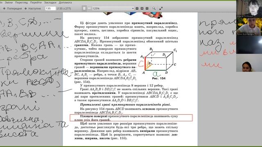Image resolution: width=262 pixels, height=147 pixels.
Task: Select the dark participant video tile
Action: tap(249, 45)
